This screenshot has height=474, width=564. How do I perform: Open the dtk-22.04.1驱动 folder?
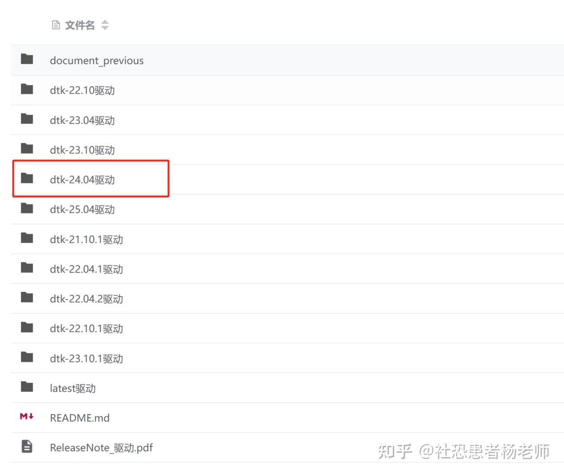click(x=86, y=269)
